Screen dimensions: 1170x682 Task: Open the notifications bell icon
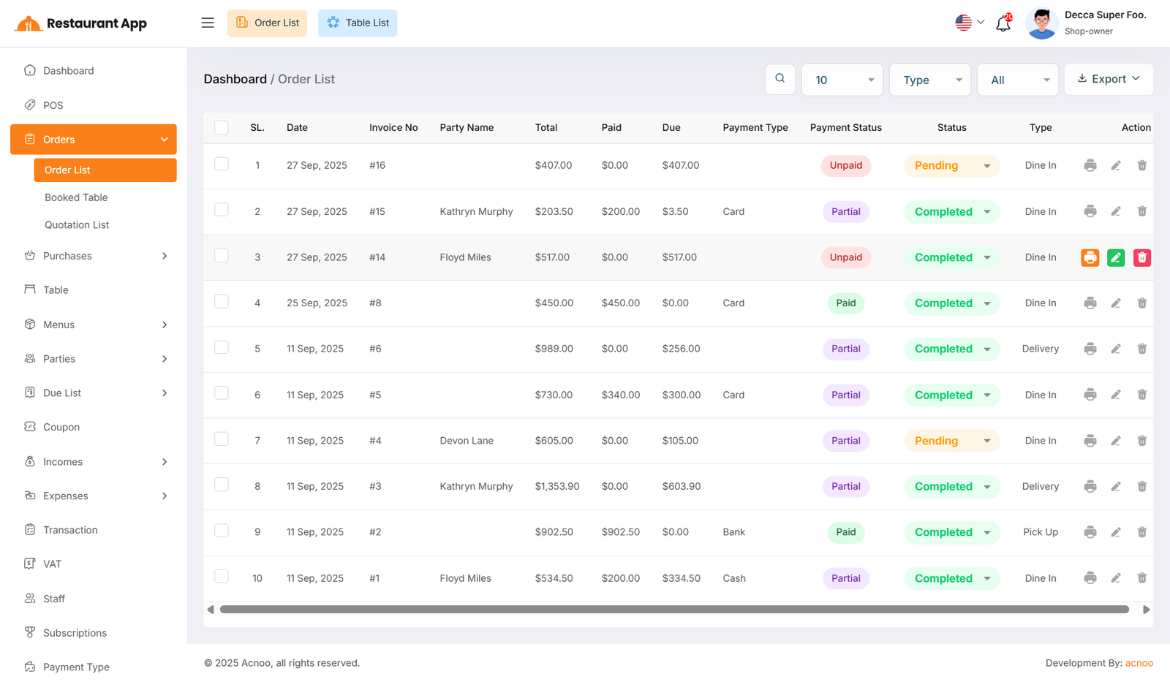(x=1003, y=23)
